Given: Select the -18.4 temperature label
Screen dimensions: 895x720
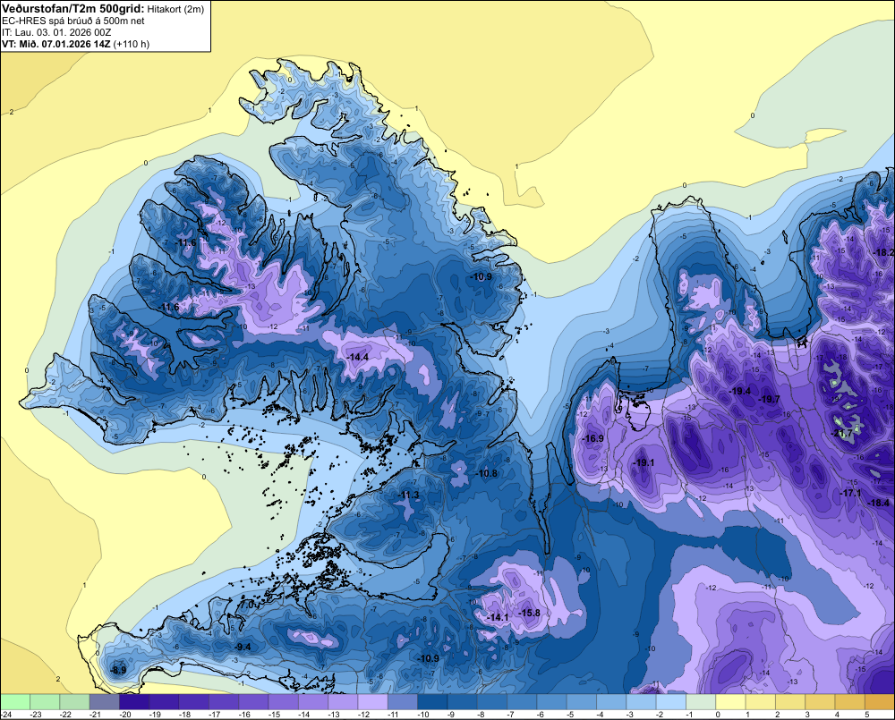Looking at the screenshot, I should (879, 503).
